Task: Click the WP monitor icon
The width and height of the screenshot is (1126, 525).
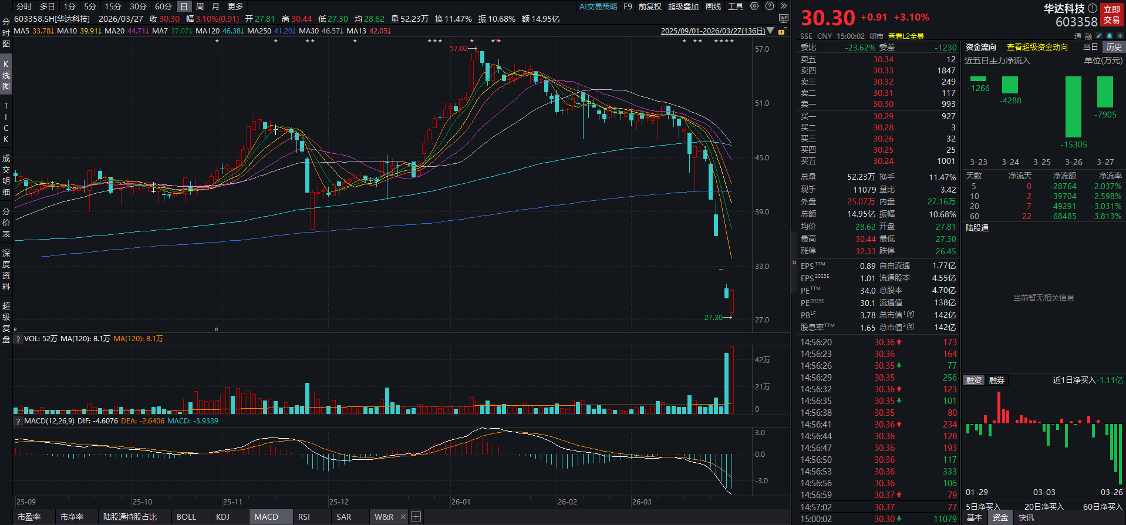Action: (783, 19)
